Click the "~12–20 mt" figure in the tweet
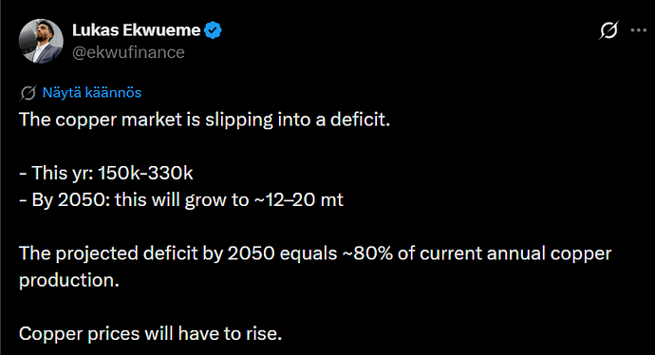 299,199
